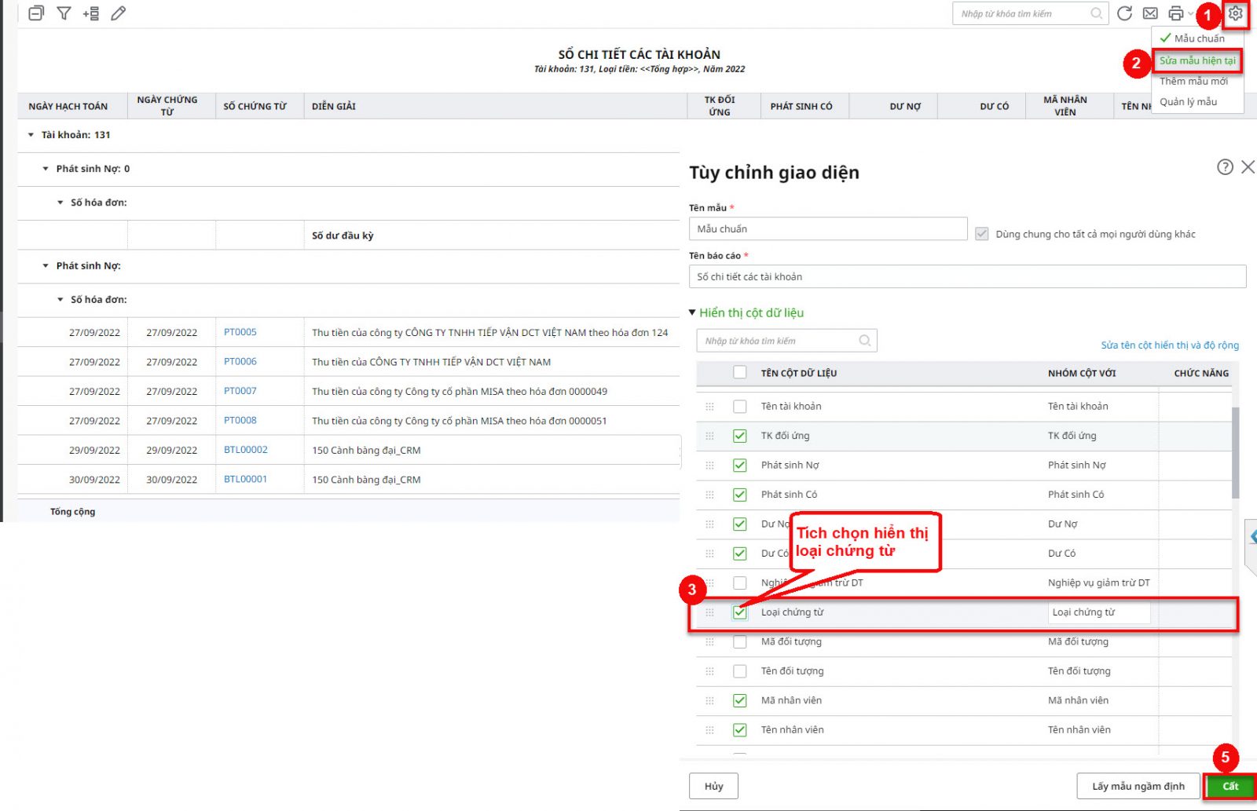Click the green 'Cất' save button
The height and width of the screenshot is (811, 1257).
1230,786
